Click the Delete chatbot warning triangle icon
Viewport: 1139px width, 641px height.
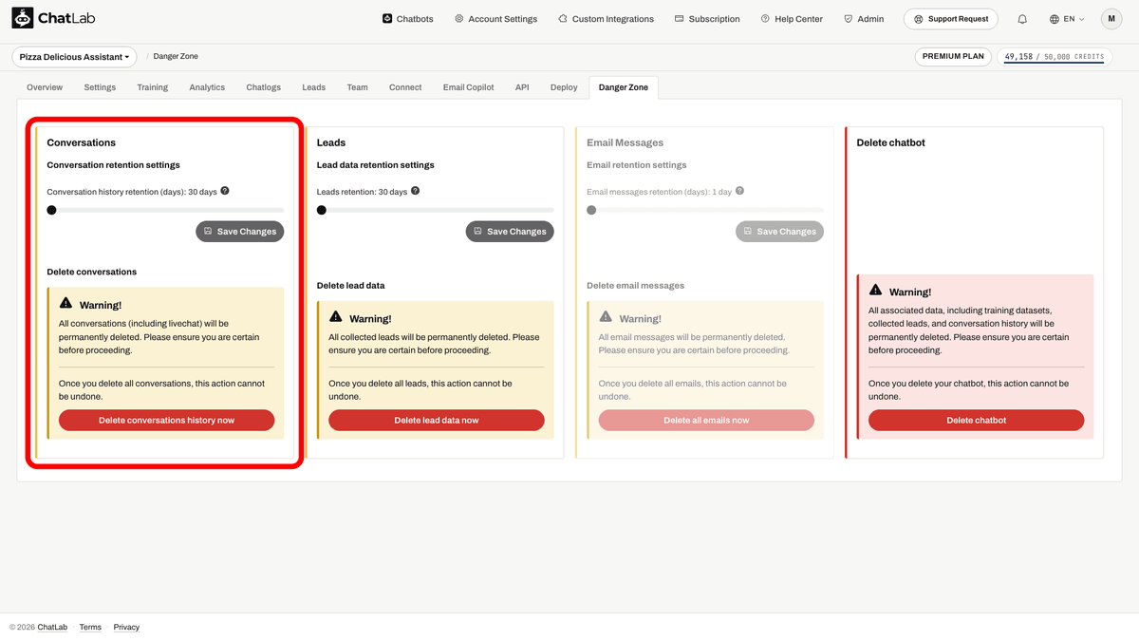(x=875, y=290)
